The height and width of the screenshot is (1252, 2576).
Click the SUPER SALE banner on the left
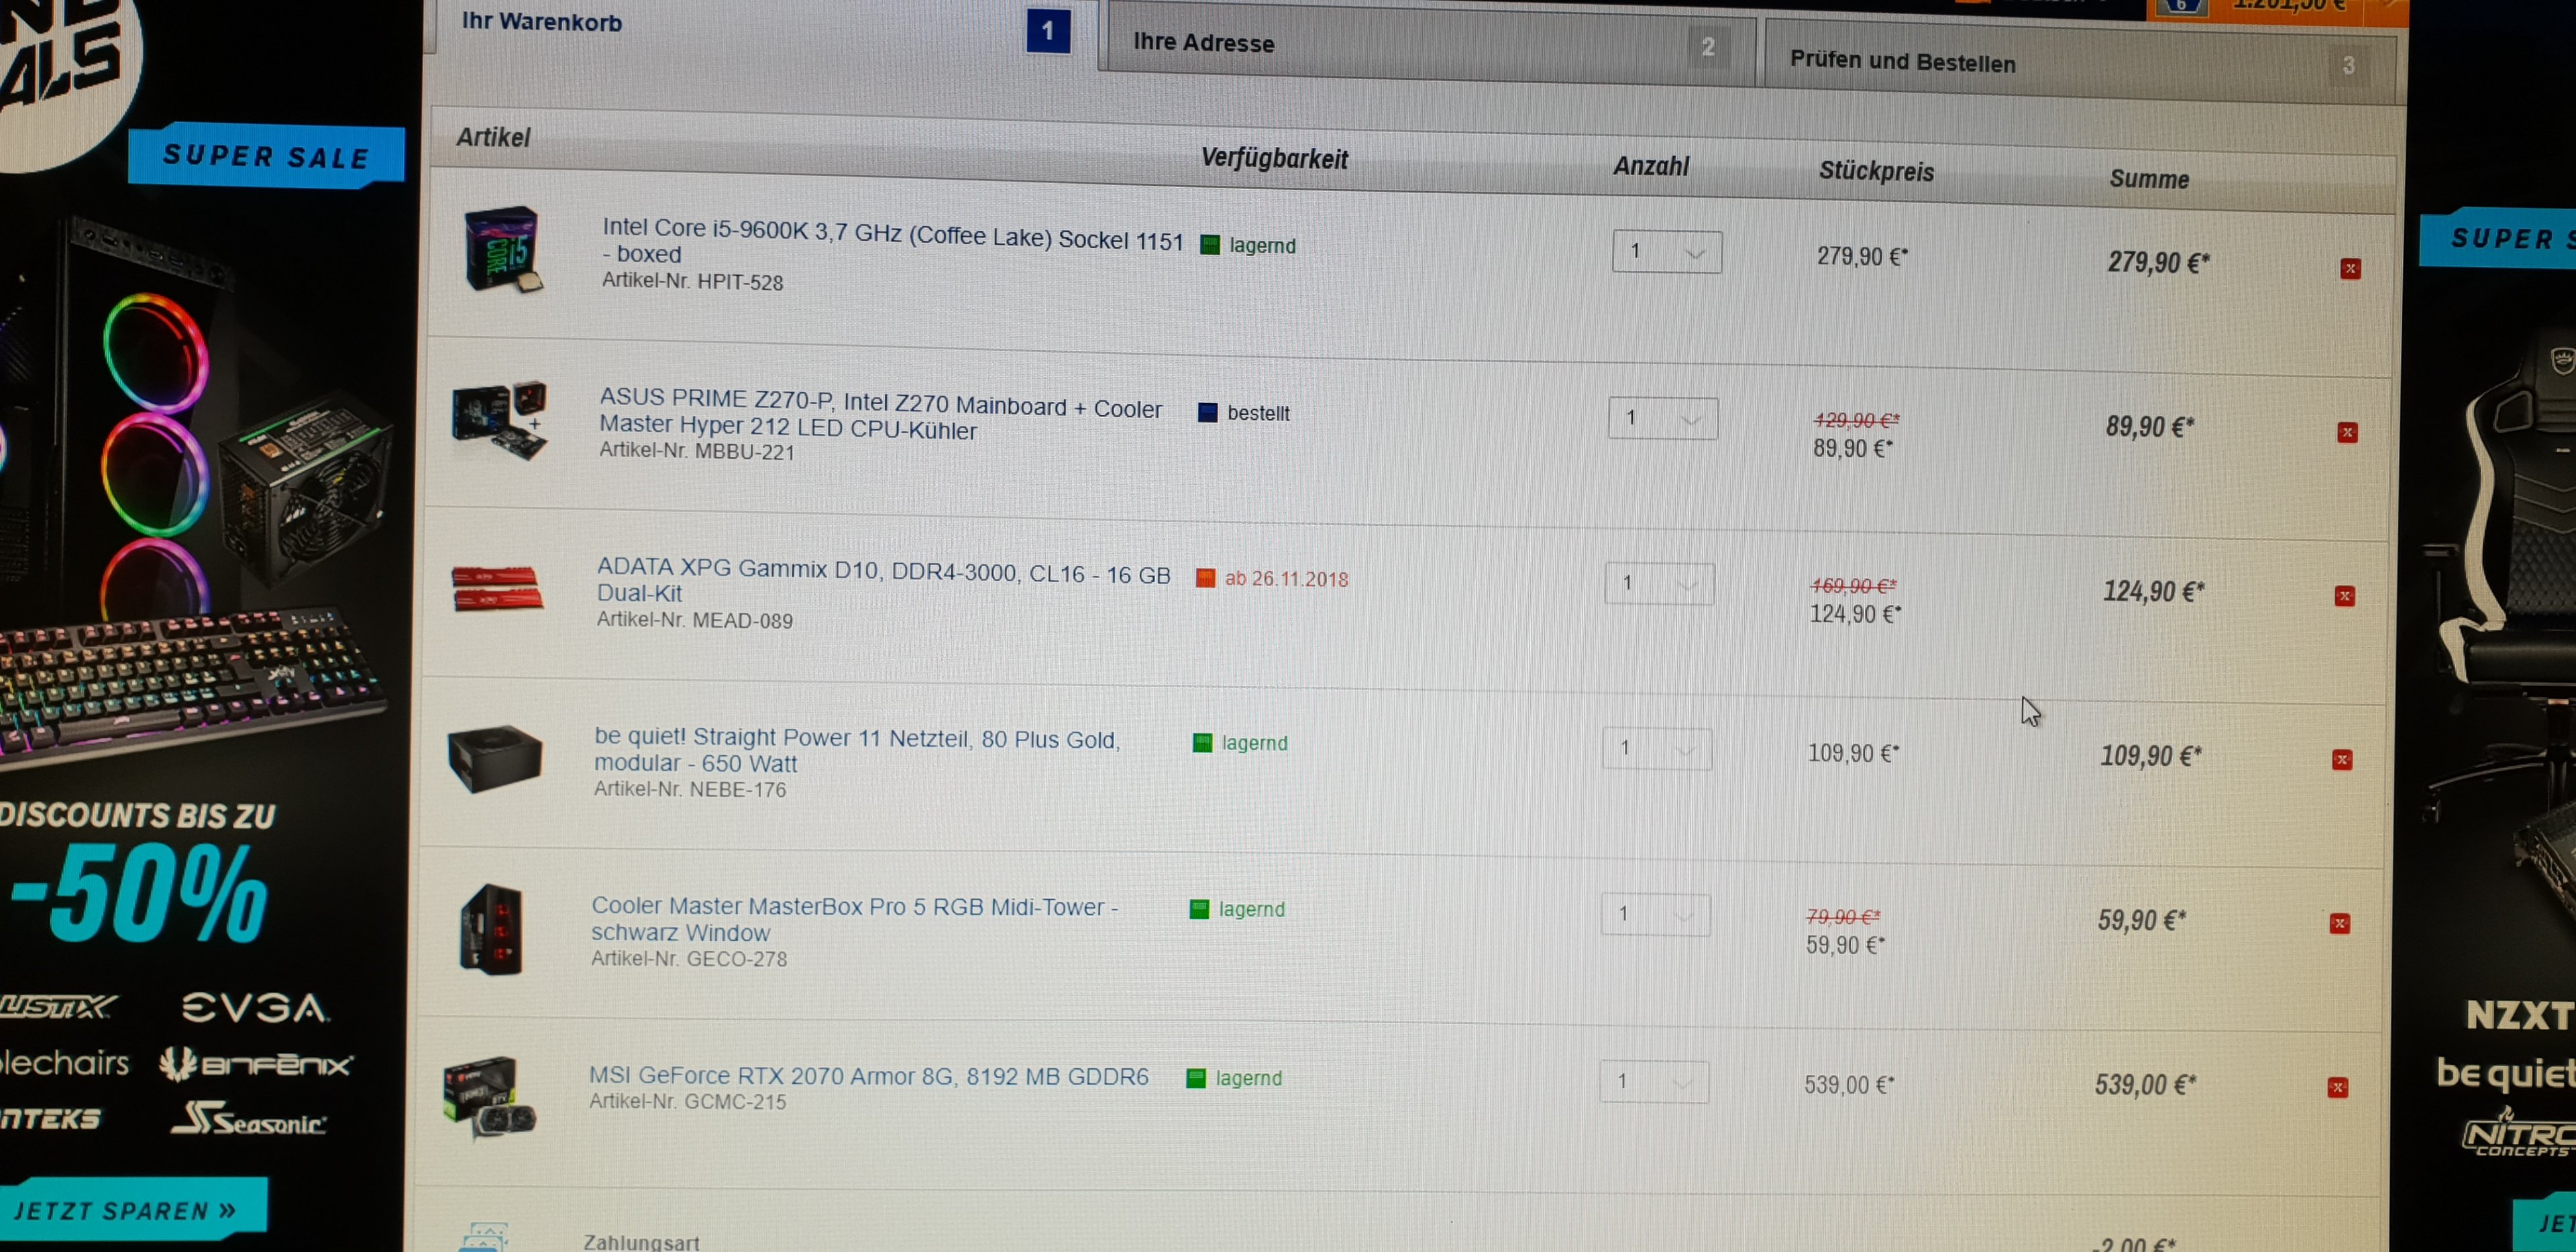click(266, 156)
